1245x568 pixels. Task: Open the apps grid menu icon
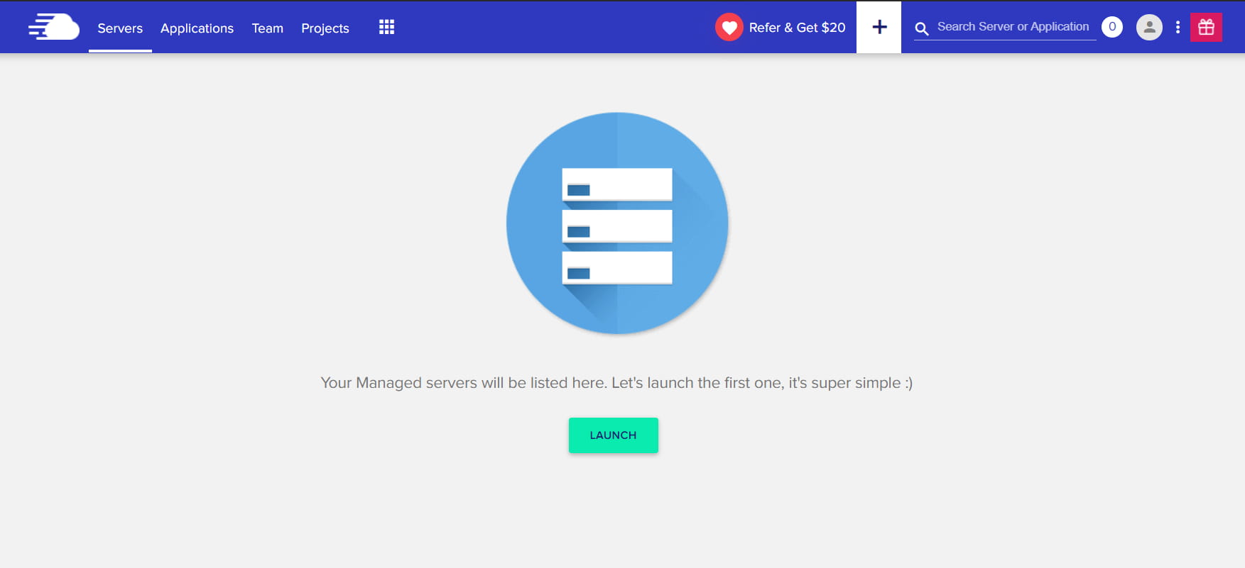point(386,27)
